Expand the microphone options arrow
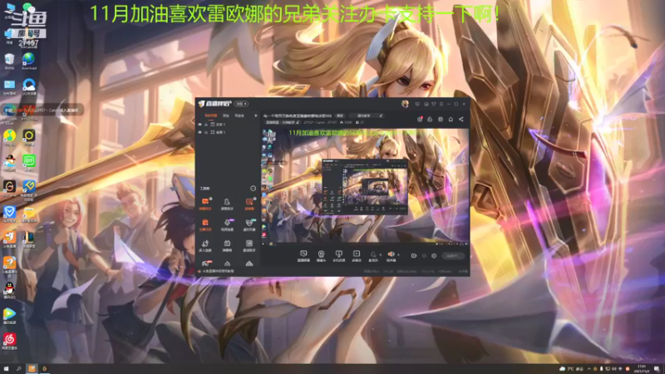 click(x=381, y=255)
